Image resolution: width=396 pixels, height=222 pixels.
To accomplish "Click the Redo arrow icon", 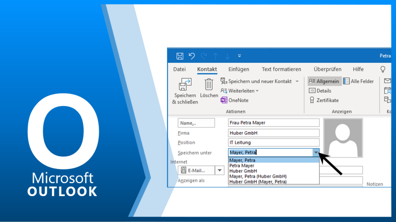I will 204,56.
